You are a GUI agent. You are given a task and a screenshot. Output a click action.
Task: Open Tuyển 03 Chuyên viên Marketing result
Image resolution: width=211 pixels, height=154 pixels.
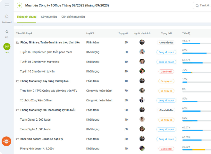point(39,62)
